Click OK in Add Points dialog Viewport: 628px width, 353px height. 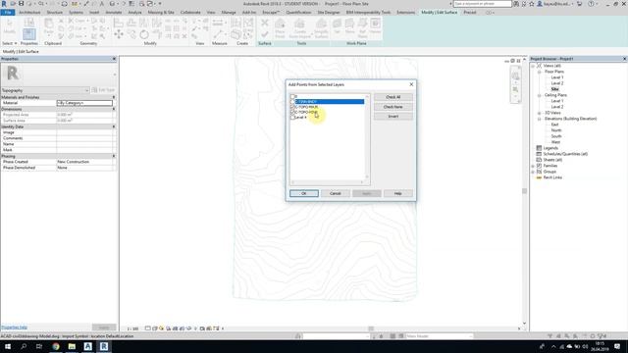pos(304,193)
